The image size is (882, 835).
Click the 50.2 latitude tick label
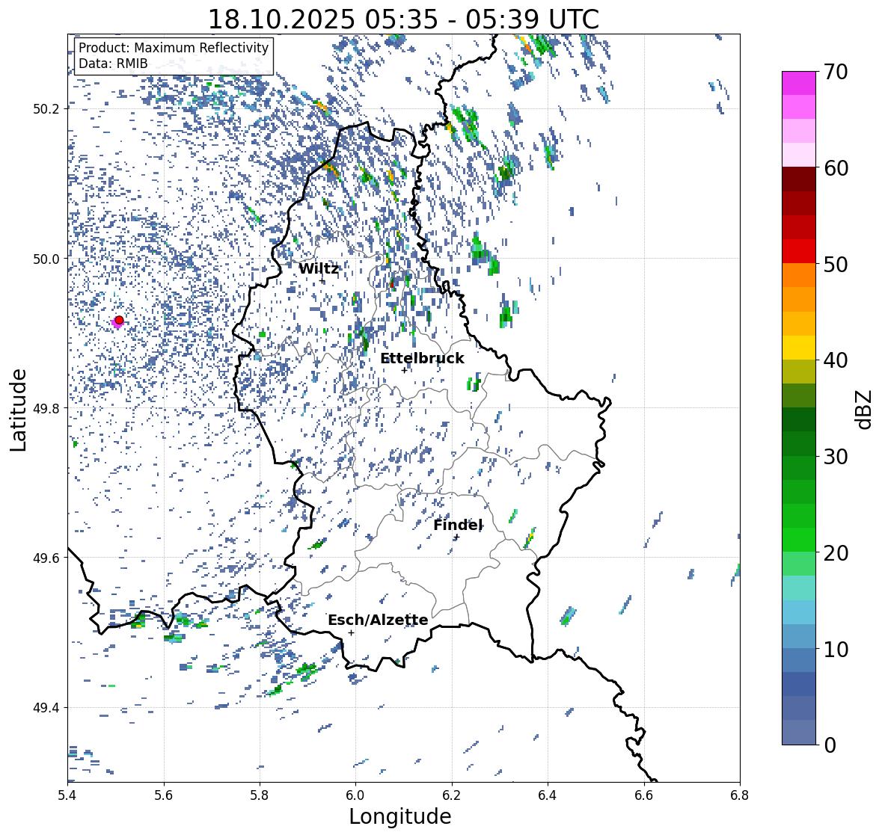click(x=46, y=109)
